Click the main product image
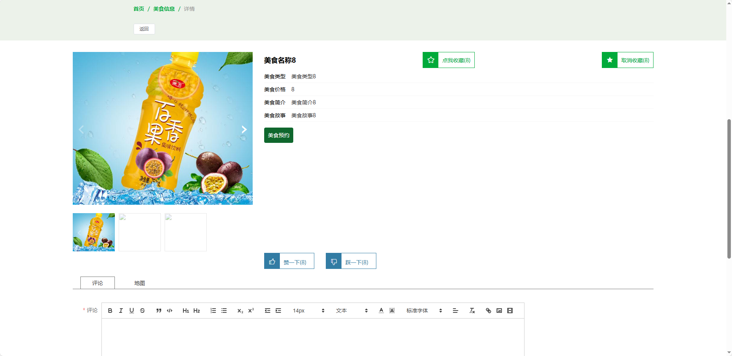This screenshot has height=356, width=732. (x=163, y=128)
